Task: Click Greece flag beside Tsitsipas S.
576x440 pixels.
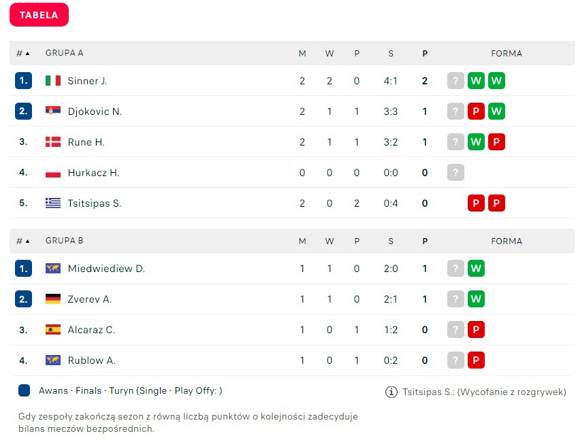Action: point(53,203)
